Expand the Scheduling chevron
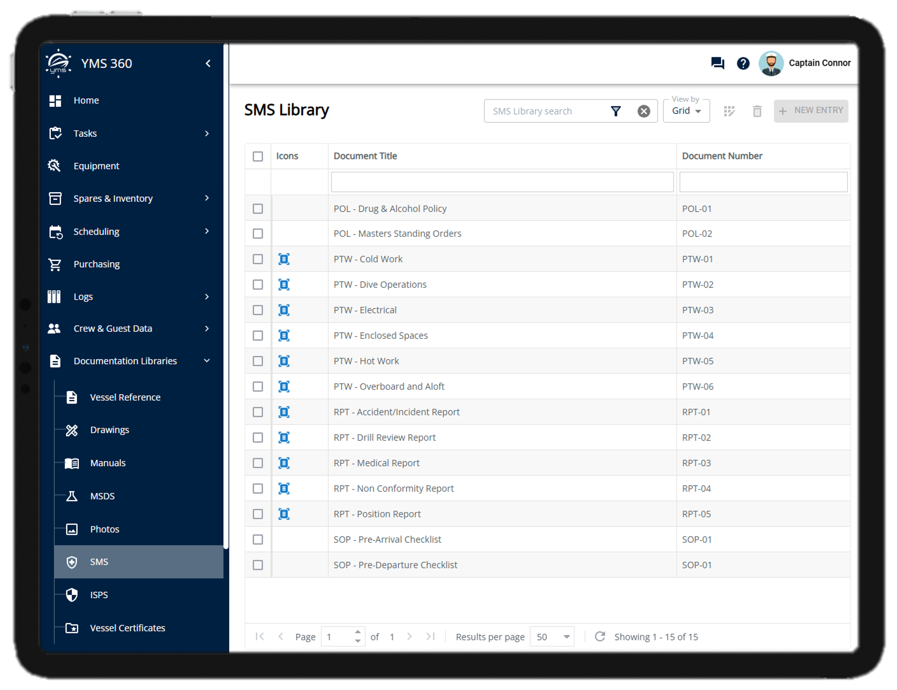 coord(207,231)
